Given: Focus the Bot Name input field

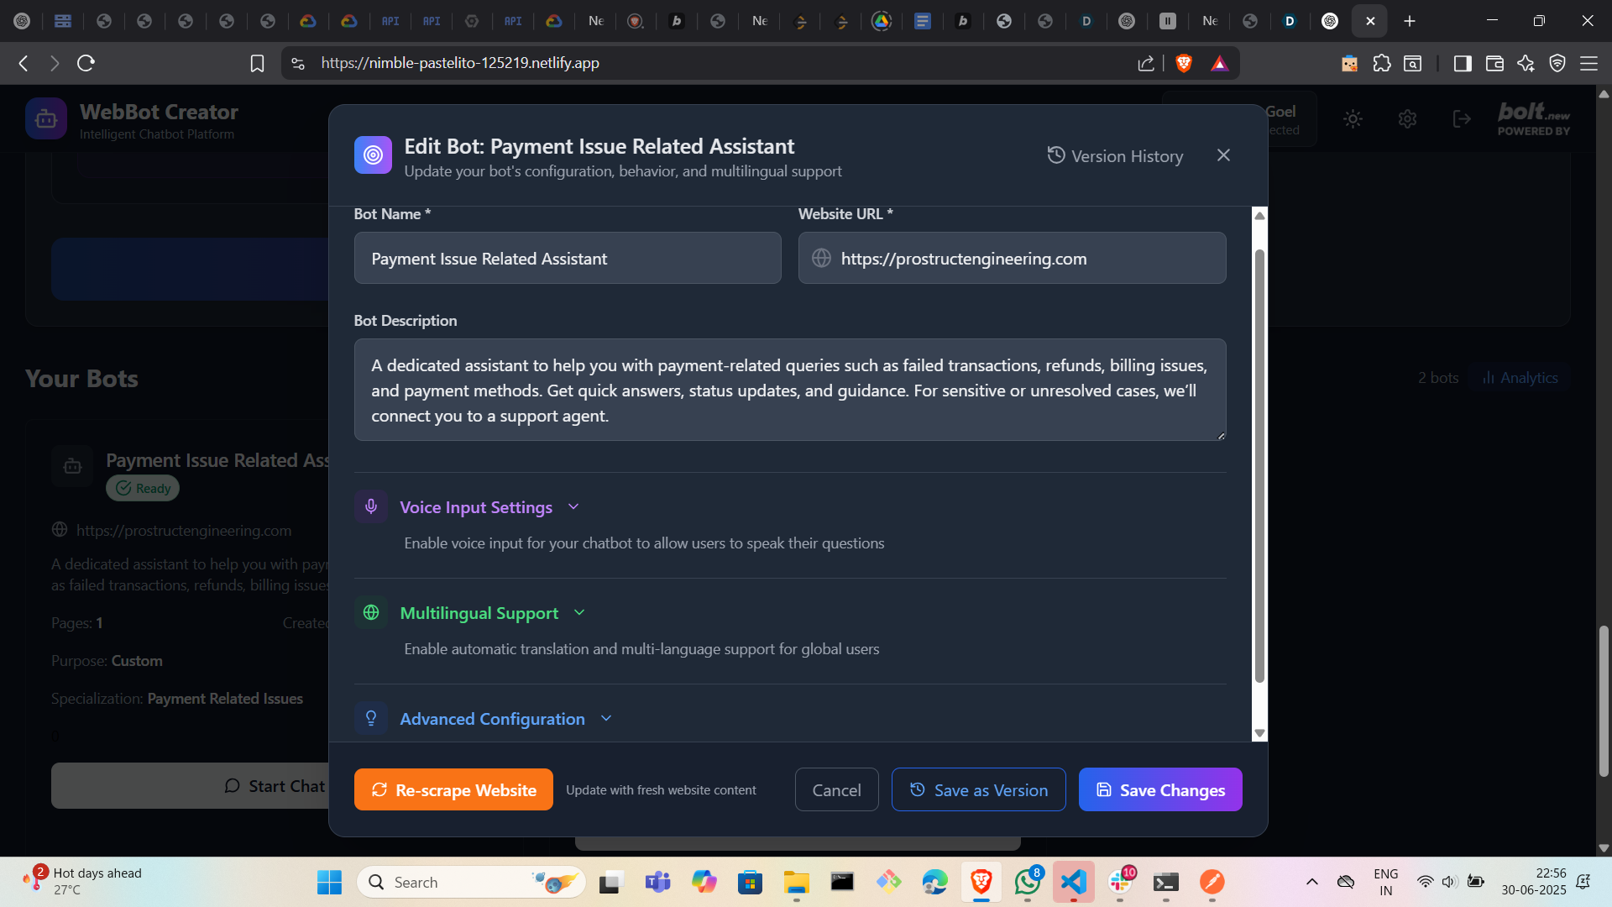Looking at the screenshot, I should pos(568,259).
